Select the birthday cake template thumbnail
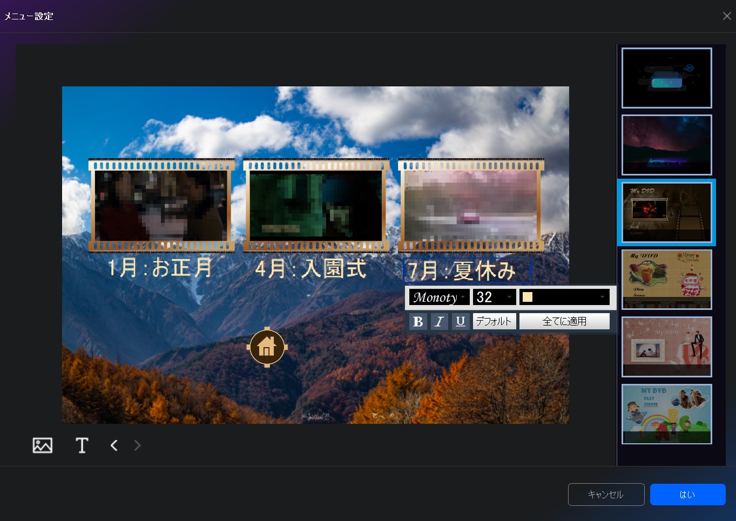The height and width of the screenshot is (521, 736). point(666,280)
